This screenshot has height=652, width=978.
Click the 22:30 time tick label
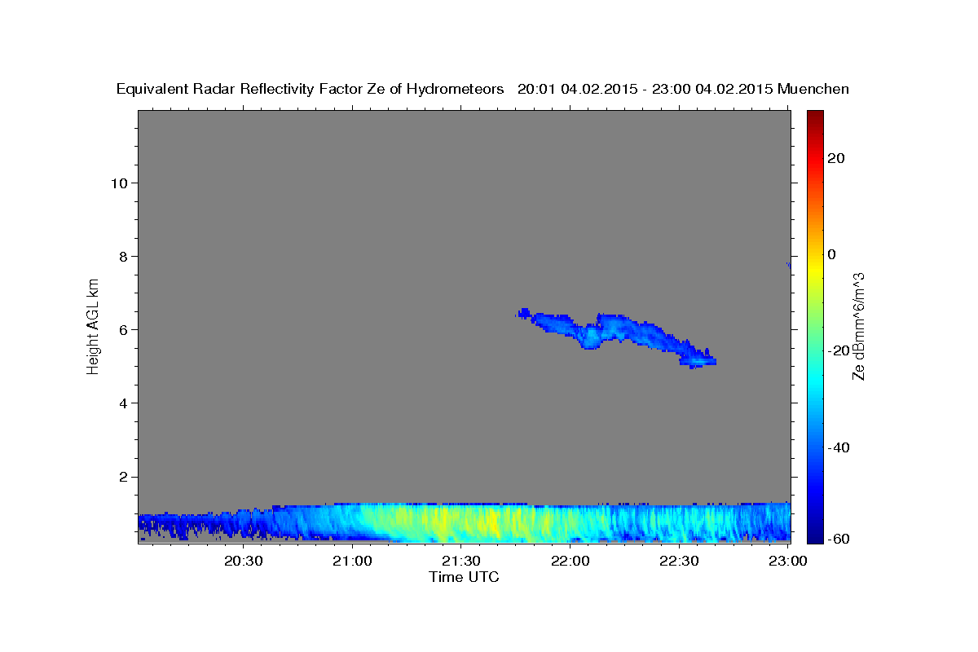point(678,562)
